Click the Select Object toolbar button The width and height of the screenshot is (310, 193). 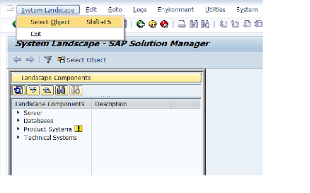[82, 60]
